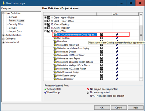145x111 pixels.
Task: Click the OK button
Action: [x=102, y=108]
